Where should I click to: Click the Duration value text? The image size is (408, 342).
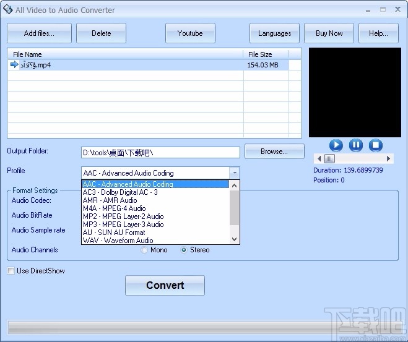[363, 170]
